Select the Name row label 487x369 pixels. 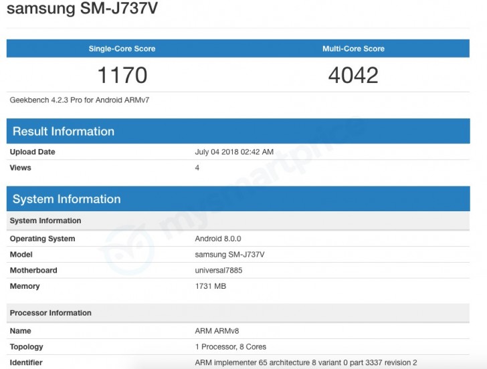click(x=21, y=331)
